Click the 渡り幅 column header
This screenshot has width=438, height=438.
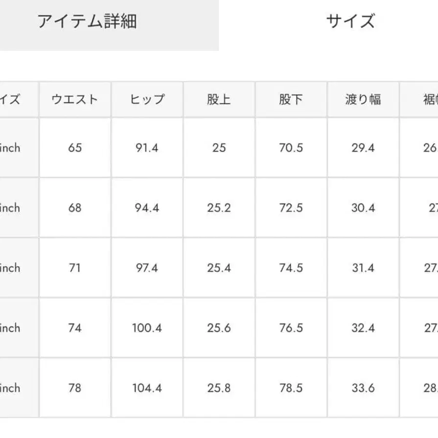click(363, 99)
